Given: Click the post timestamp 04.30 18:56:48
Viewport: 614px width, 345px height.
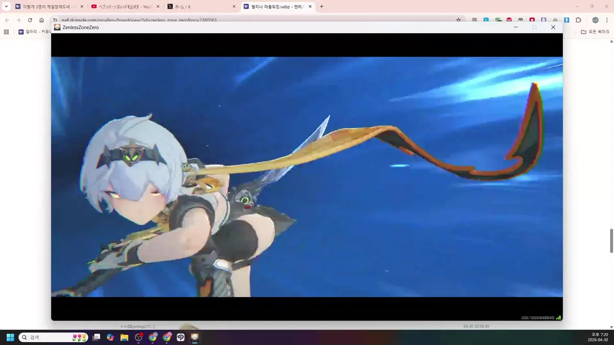Looking at the screenshot, I should point(476,326).
